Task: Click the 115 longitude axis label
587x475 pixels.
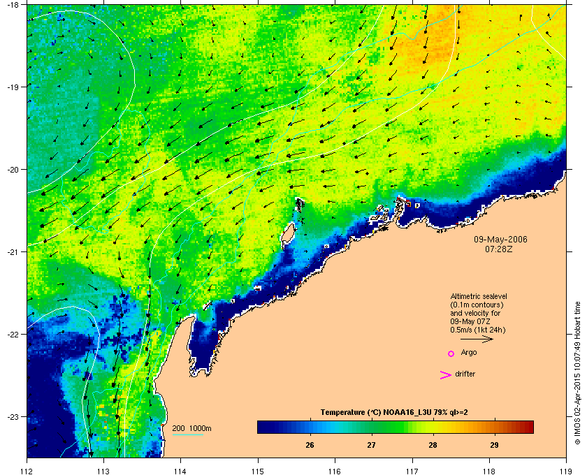Action: coord(258,472)
